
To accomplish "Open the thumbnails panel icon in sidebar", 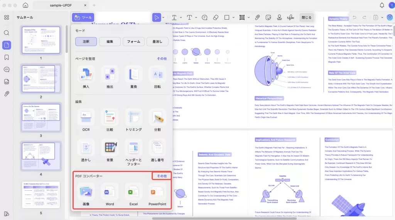I will pos(7,45).
